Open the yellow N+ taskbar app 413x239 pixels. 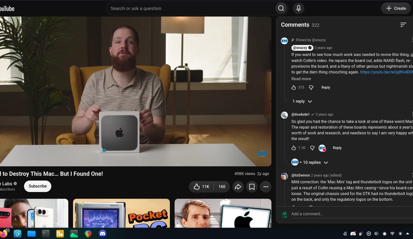tap(60, 234)
